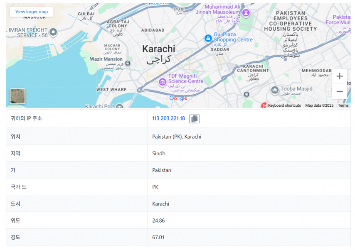Select the Gul Plaza Shopping Centre marker
This screenshot has width=355, height=250.
208,39
